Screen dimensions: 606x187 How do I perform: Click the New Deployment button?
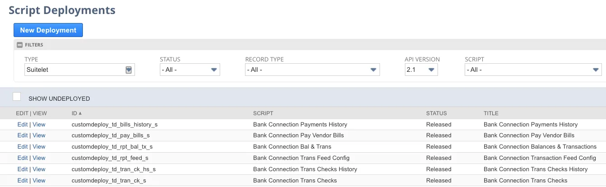tap(48, 30)
